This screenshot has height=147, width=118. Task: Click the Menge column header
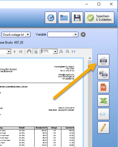[x=54, y=128]
